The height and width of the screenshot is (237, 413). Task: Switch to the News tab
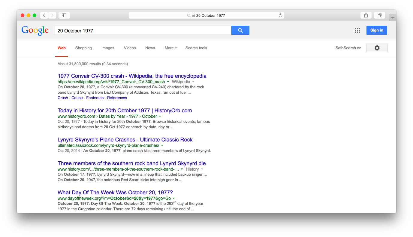[150, 48]
